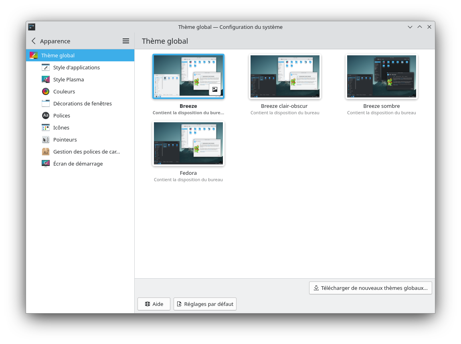461x344 pixels.
Task: Select the Thème global sidebar entry
Action: 80,55
